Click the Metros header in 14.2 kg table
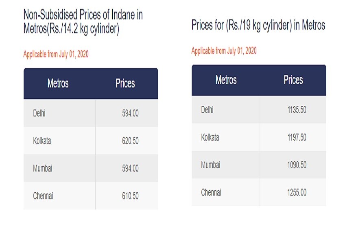Image resolution: width=356 pixels, height=237 pixels. click(58, 83)
